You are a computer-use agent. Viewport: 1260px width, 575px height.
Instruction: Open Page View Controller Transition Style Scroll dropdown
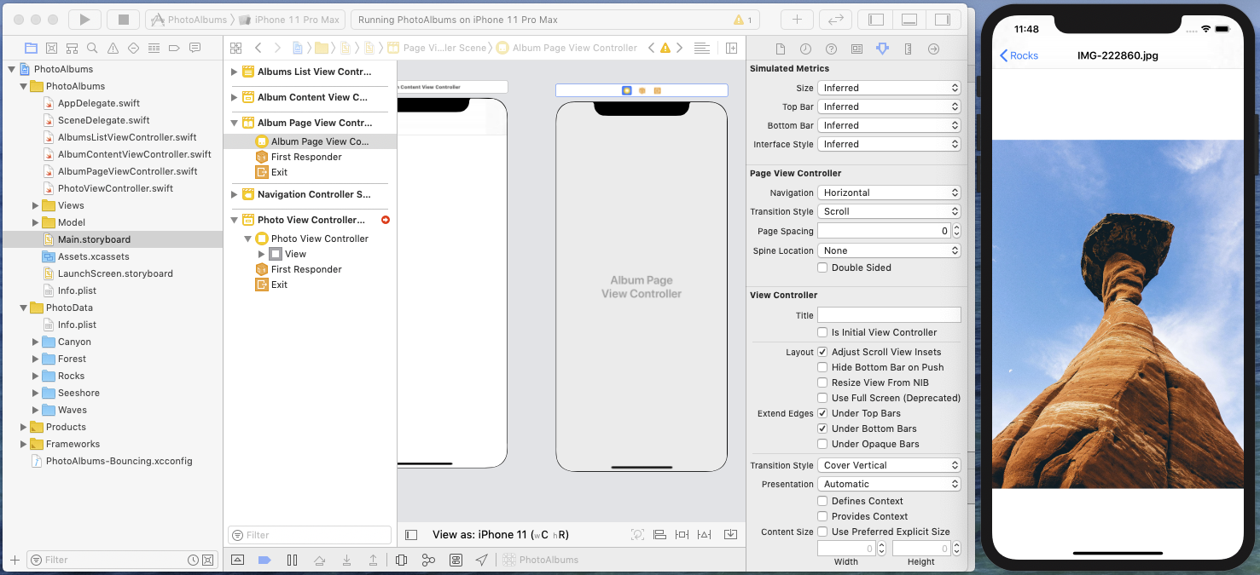(x=889, y=211)
